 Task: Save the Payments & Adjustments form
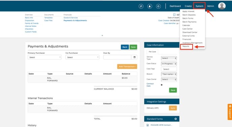(133, 47)
